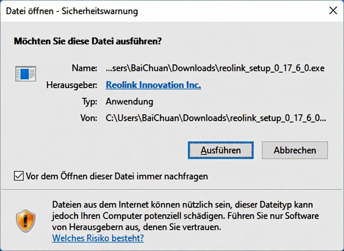Click the Von path starting with C:\Users\BaiChuan
This screenshot has width=344, height=251.
pyautogui.click(x=216, y=118)
